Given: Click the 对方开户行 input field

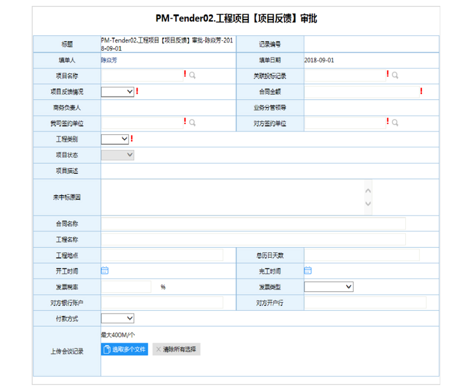Looking at the screenshot, I should [x=365, y=302].
